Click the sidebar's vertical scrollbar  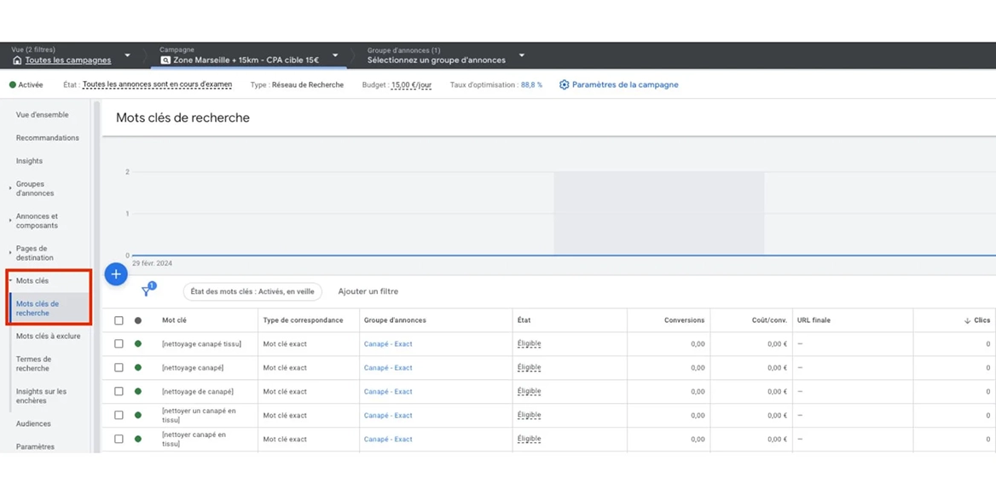tap(96, 276)
